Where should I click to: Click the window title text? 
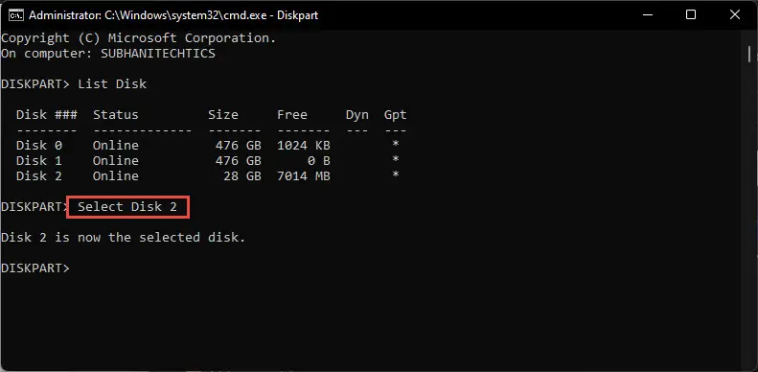(173, 15)
